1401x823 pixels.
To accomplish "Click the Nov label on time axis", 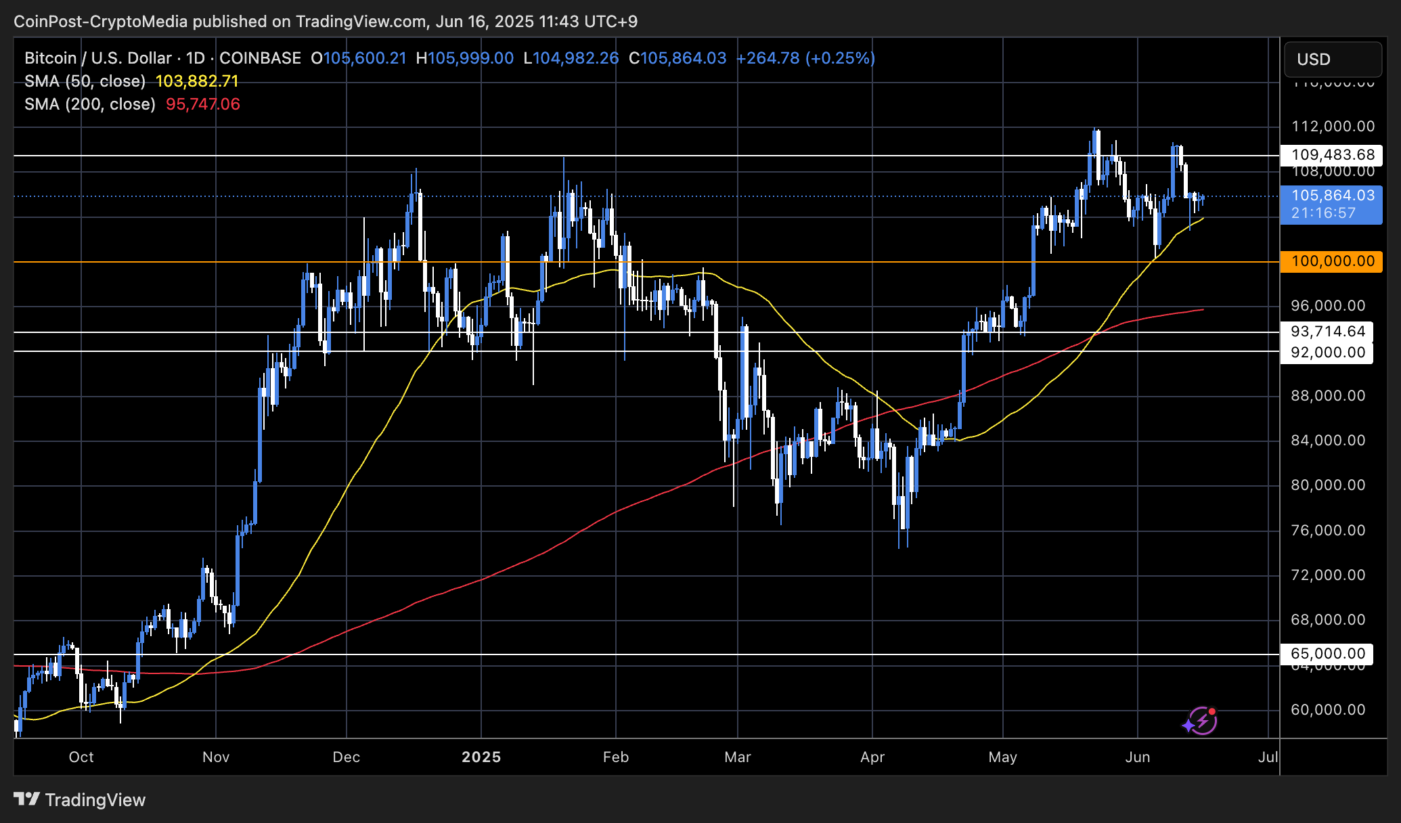I will (x=216, y=757).
